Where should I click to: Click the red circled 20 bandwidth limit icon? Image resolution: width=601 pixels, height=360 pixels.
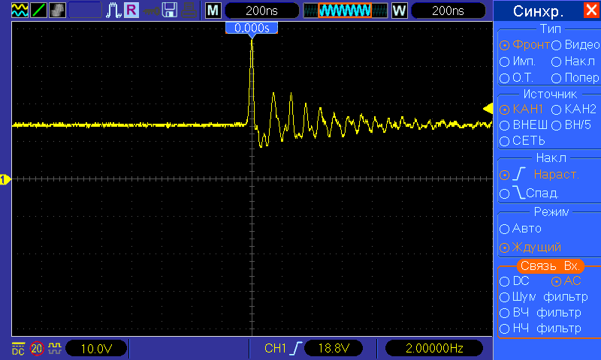point(37,349)
